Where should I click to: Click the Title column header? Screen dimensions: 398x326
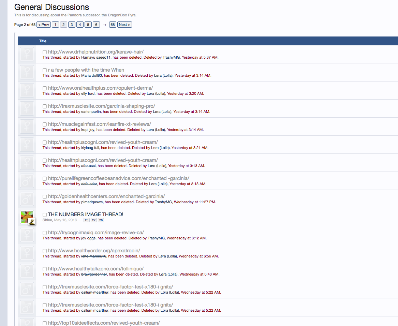43,41
